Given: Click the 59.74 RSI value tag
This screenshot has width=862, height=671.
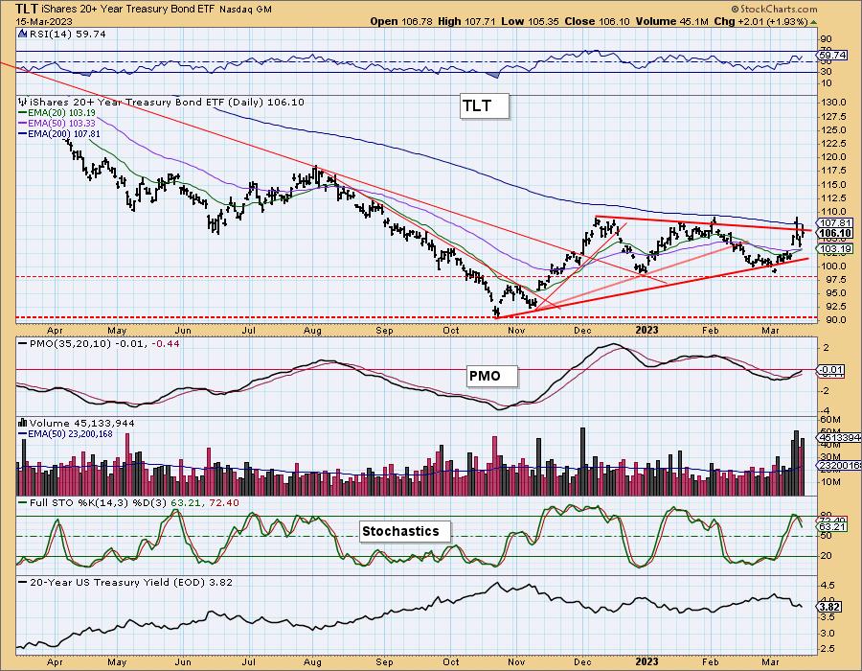Looking at the screenshot, I should pos(831,55).
